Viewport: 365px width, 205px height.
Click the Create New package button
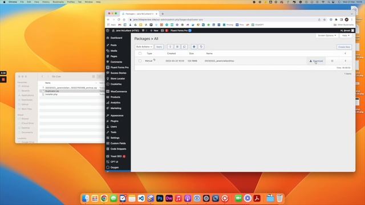point(344,47)
